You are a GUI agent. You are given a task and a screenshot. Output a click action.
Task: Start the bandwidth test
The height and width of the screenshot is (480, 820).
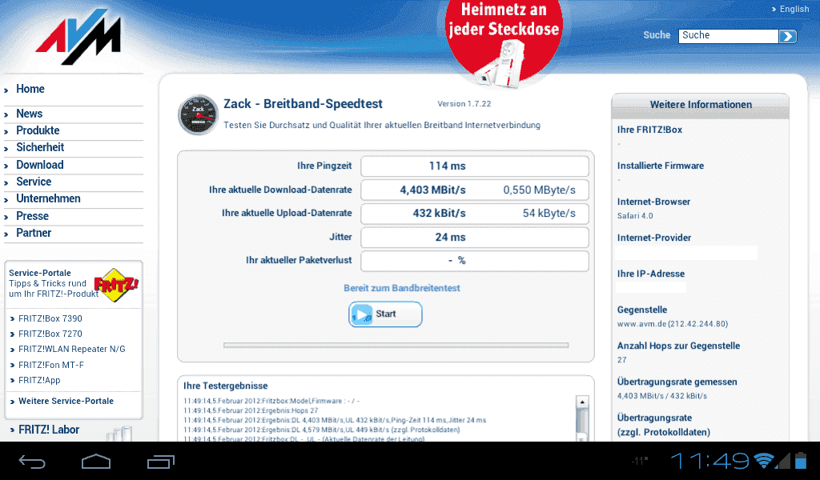pyautogui.click(x=385, y=314)
